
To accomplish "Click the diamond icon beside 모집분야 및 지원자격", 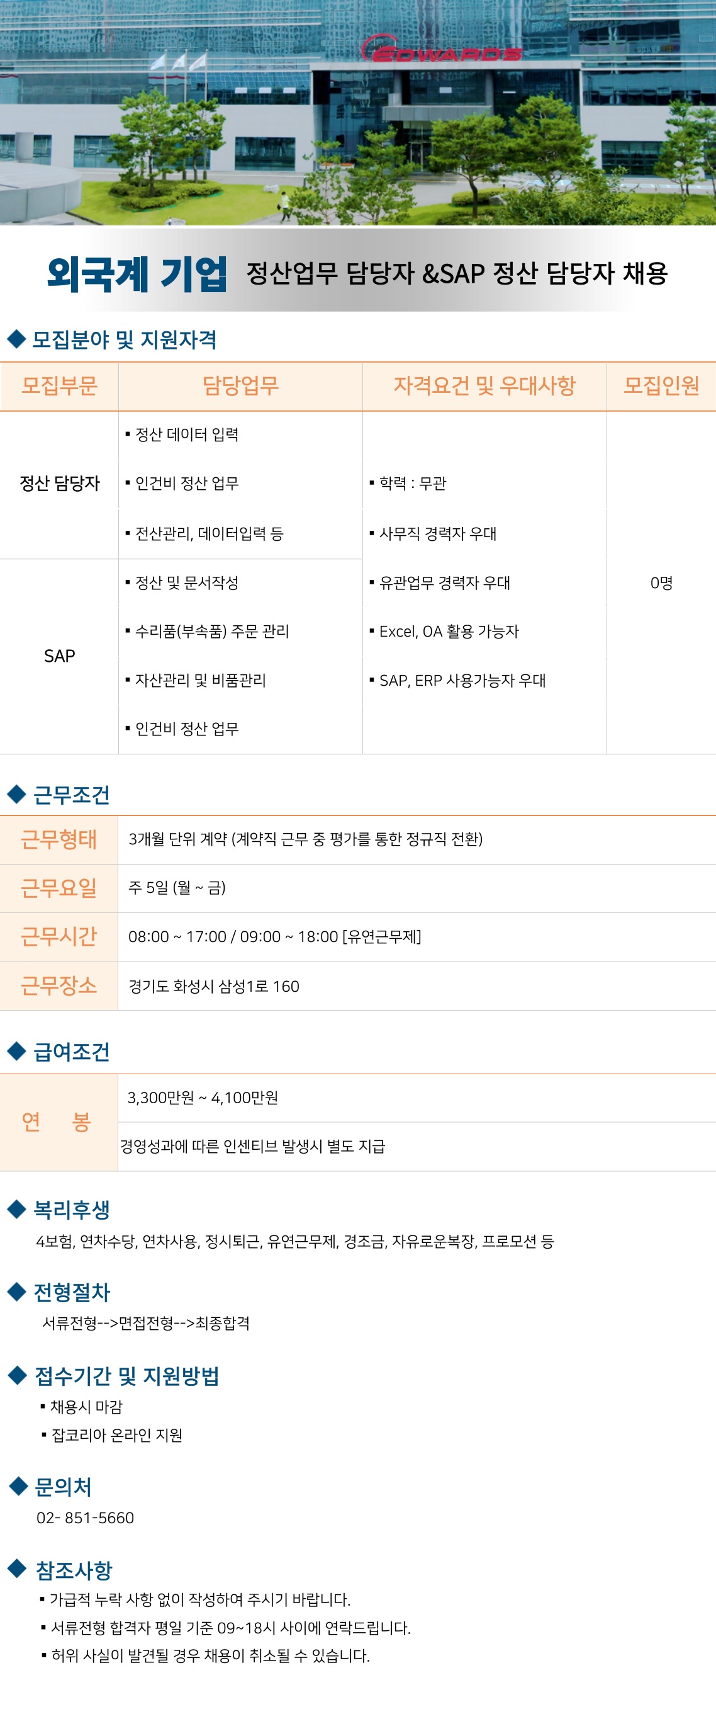I will tap(16, 339).
